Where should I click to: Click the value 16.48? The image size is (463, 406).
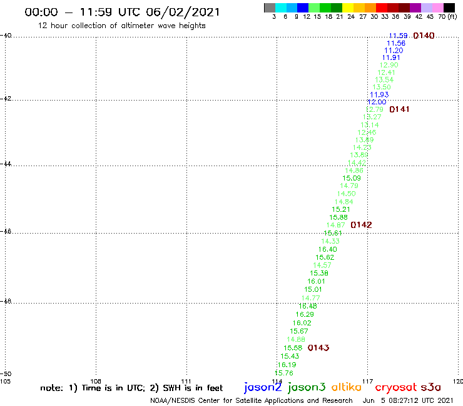(308, 306)
